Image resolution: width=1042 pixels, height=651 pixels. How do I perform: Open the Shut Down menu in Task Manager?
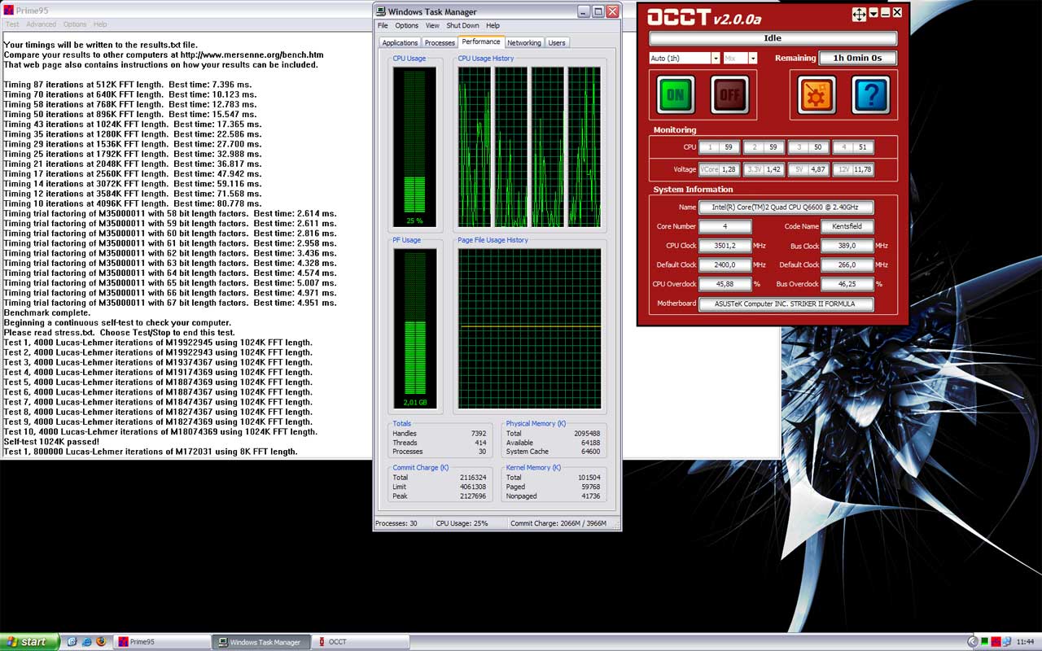[x=462, y=26]
